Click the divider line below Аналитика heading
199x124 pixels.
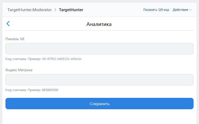pos(99,30)
